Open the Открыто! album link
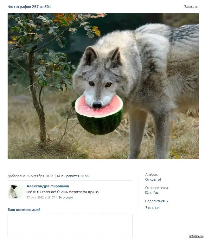 tap(153, 179)
